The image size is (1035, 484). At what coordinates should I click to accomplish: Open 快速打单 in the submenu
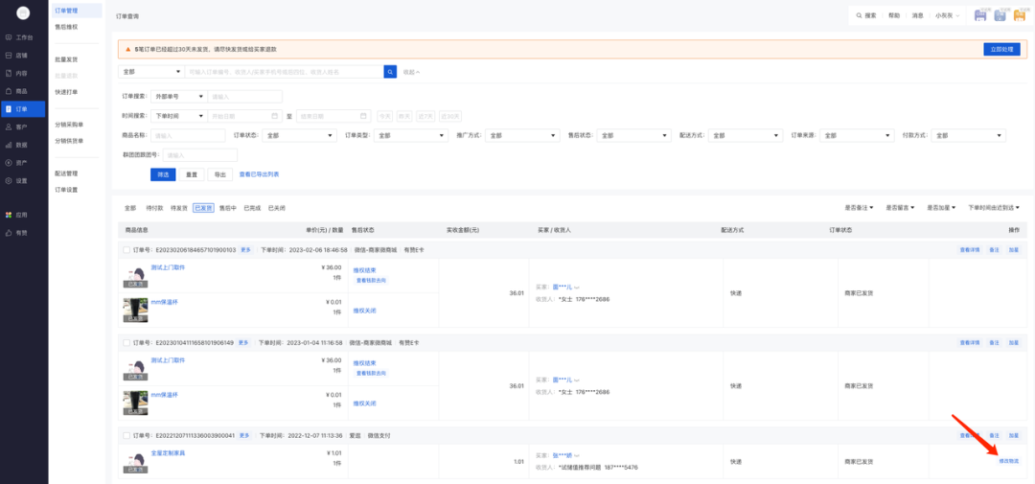click(x=66, y=92)
